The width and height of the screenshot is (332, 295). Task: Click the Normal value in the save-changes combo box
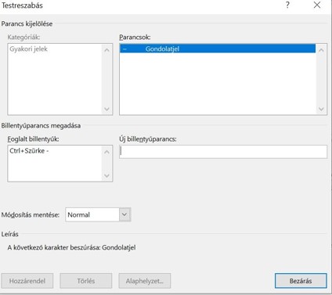(x=78, y=214)
